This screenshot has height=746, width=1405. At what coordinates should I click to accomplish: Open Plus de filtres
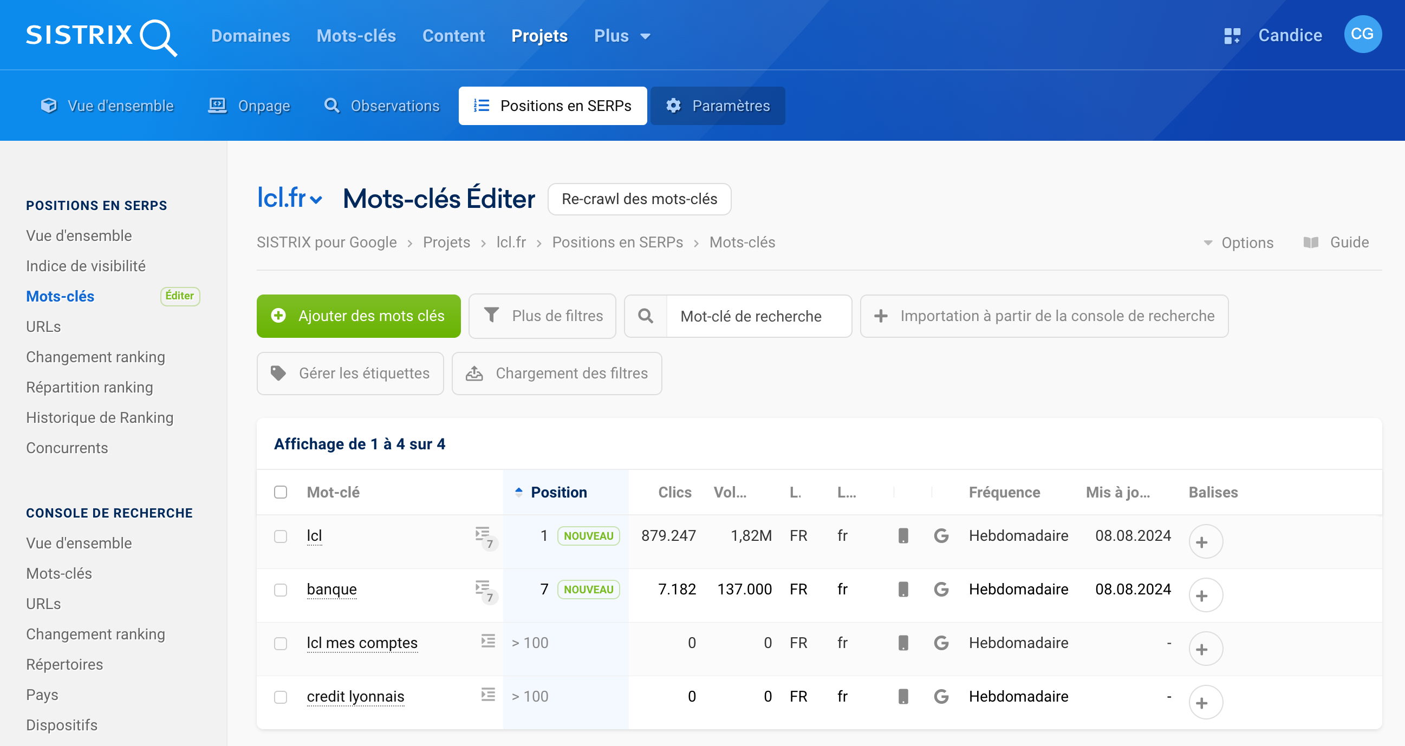(542, 316)
